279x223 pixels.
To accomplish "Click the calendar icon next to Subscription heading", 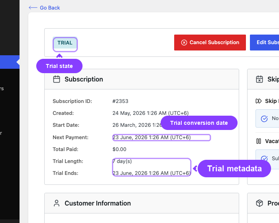I will (57, 79).
